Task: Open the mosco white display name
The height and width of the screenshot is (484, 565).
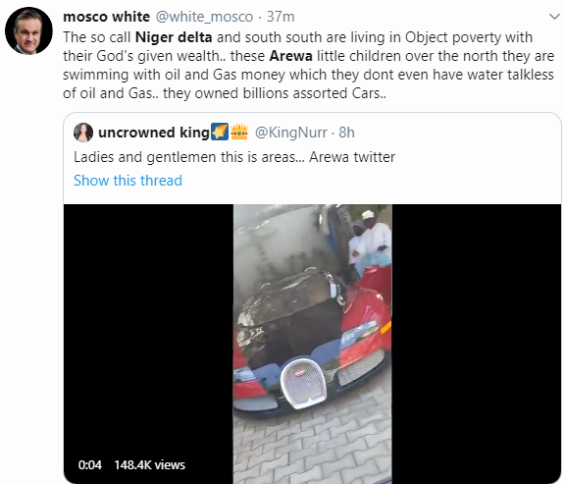Action: click(106, 17)
